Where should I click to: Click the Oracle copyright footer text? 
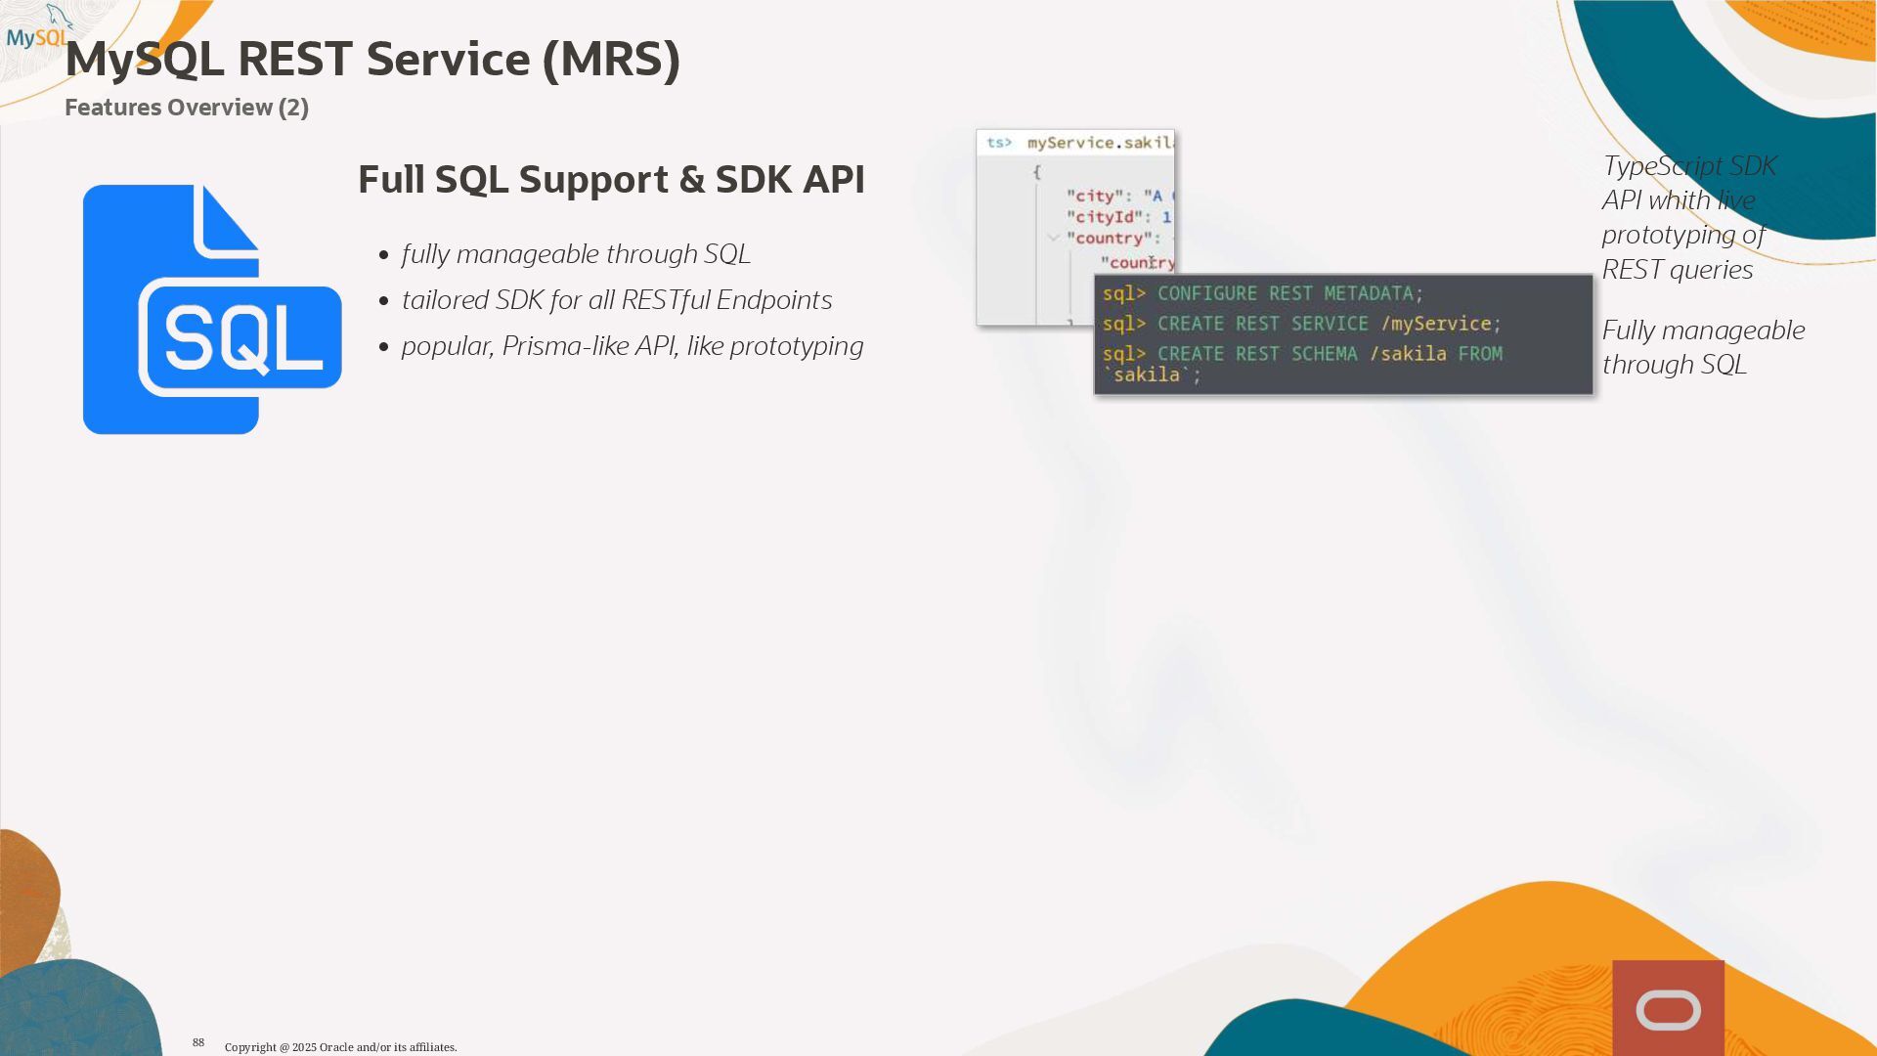tap(340, 1047)
